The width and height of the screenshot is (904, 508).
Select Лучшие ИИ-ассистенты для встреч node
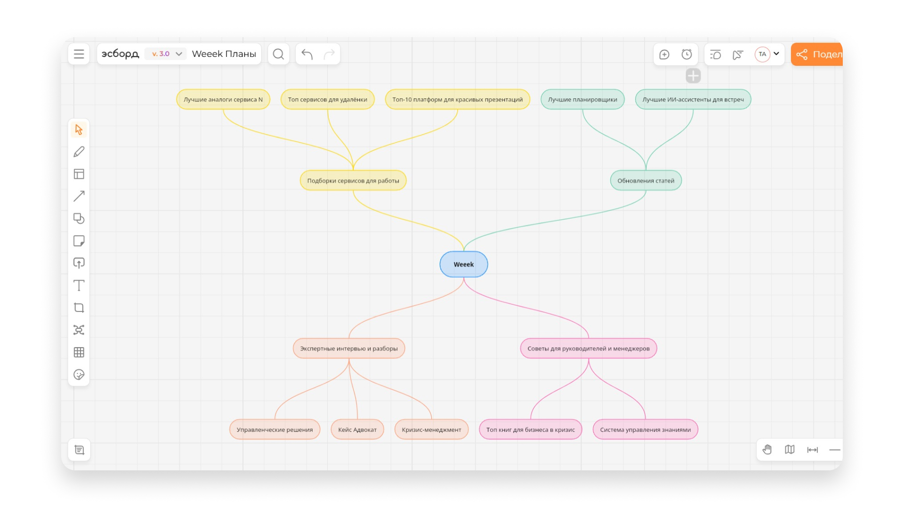click(x=693, y=99)
